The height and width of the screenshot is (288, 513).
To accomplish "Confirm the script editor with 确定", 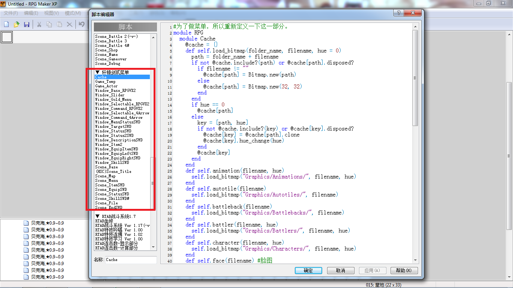I will [308, 270].
